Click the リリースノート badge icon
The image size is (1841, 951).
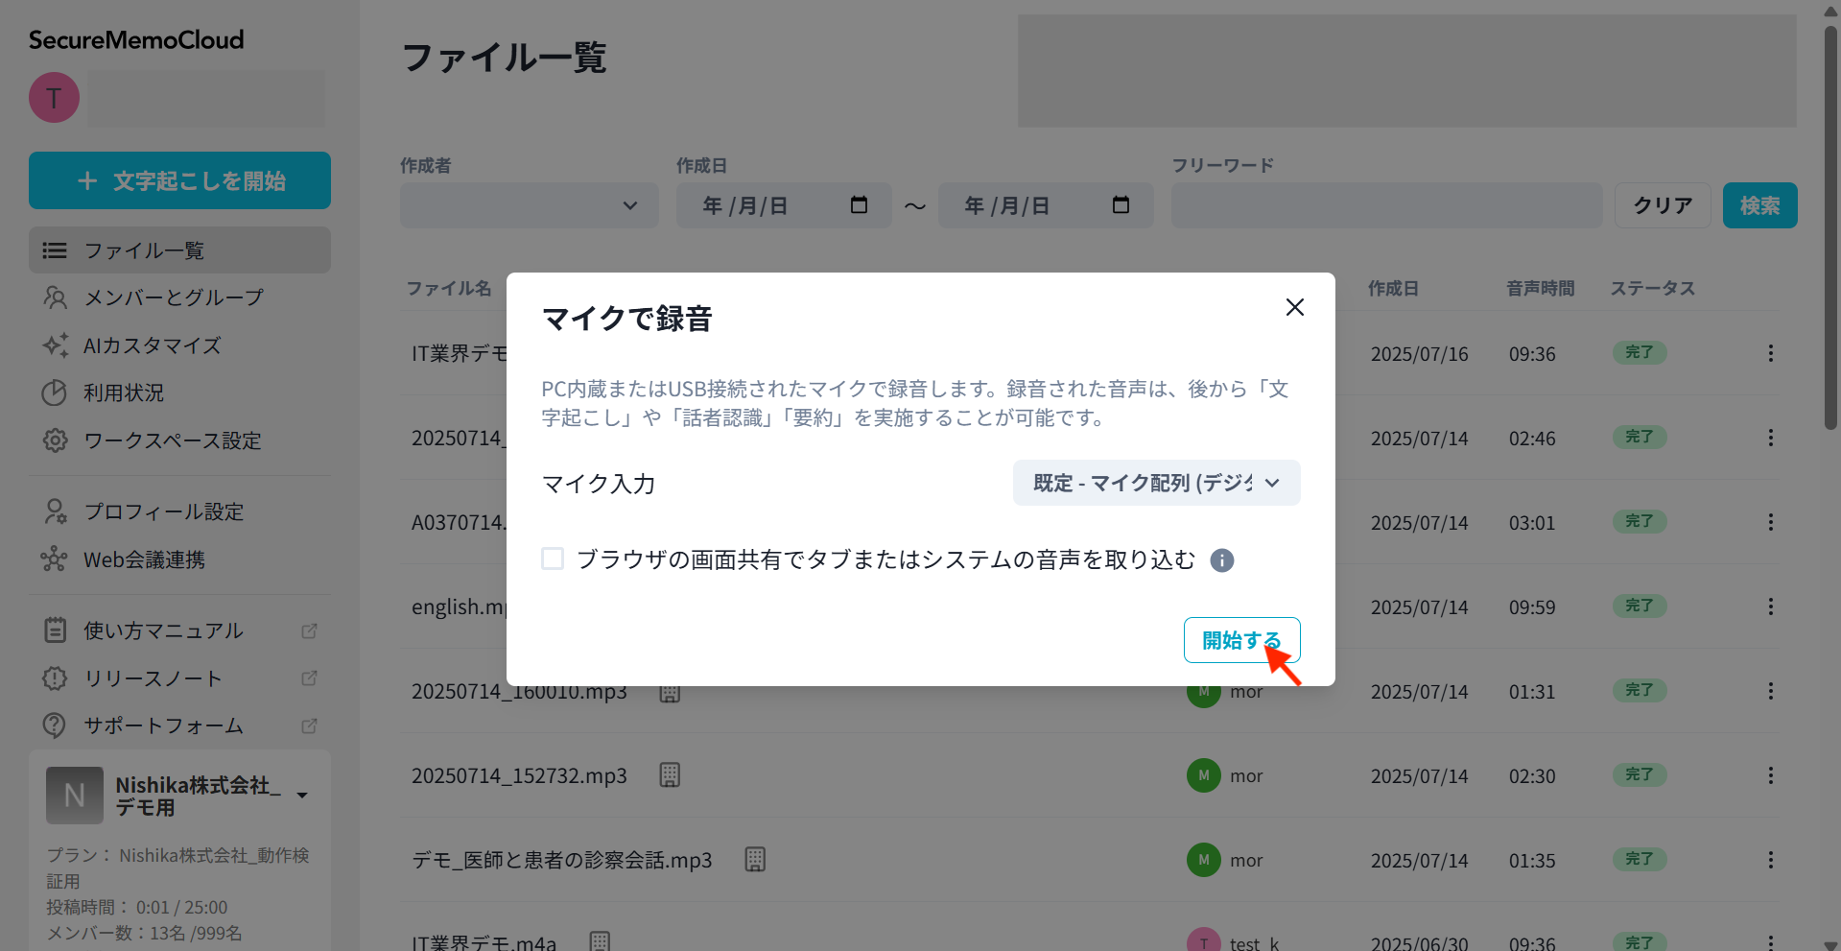pos(55,678)
